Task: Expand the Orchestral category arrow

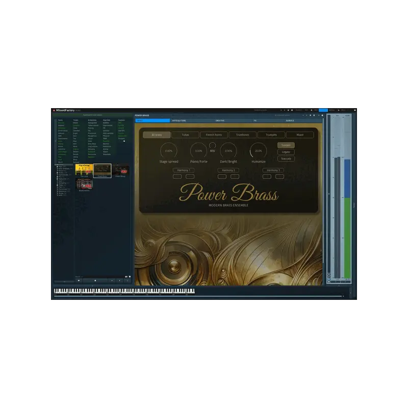Action: (x=57, y=183)
